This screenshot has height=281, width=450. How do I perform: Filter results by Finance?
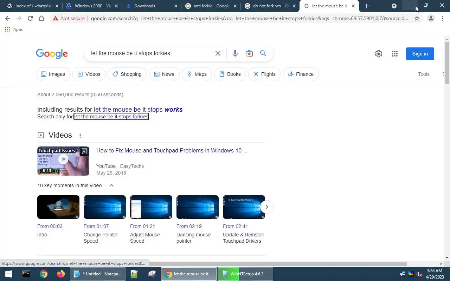[x=301, y=74]
